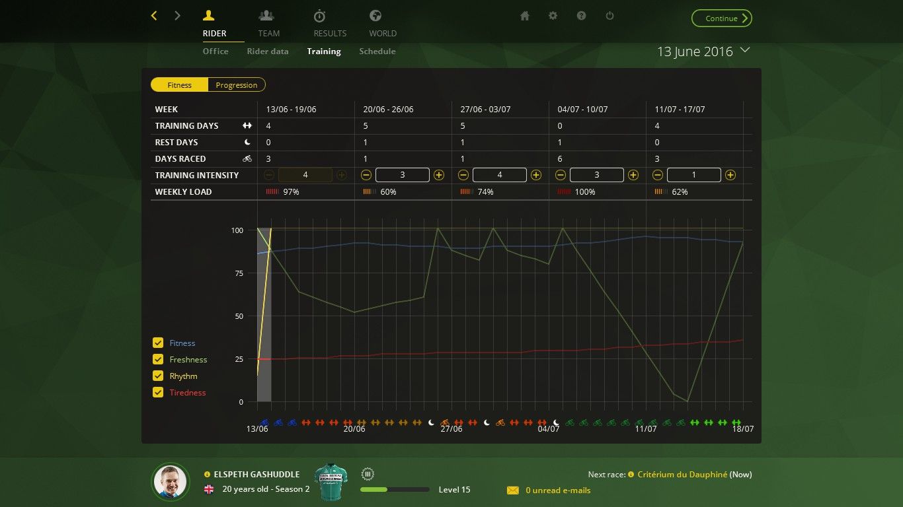The image size is (903, 507).
Task: Click the team jersey icon
Action: pyautogui.click(x=331, y=481)
